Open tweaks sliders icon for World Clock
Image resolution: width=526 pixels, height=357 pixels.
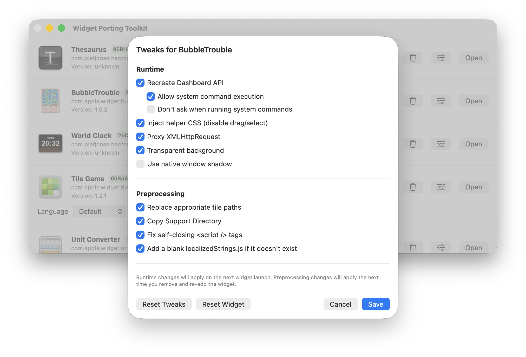pyautogui.click(x=441, y=144)
